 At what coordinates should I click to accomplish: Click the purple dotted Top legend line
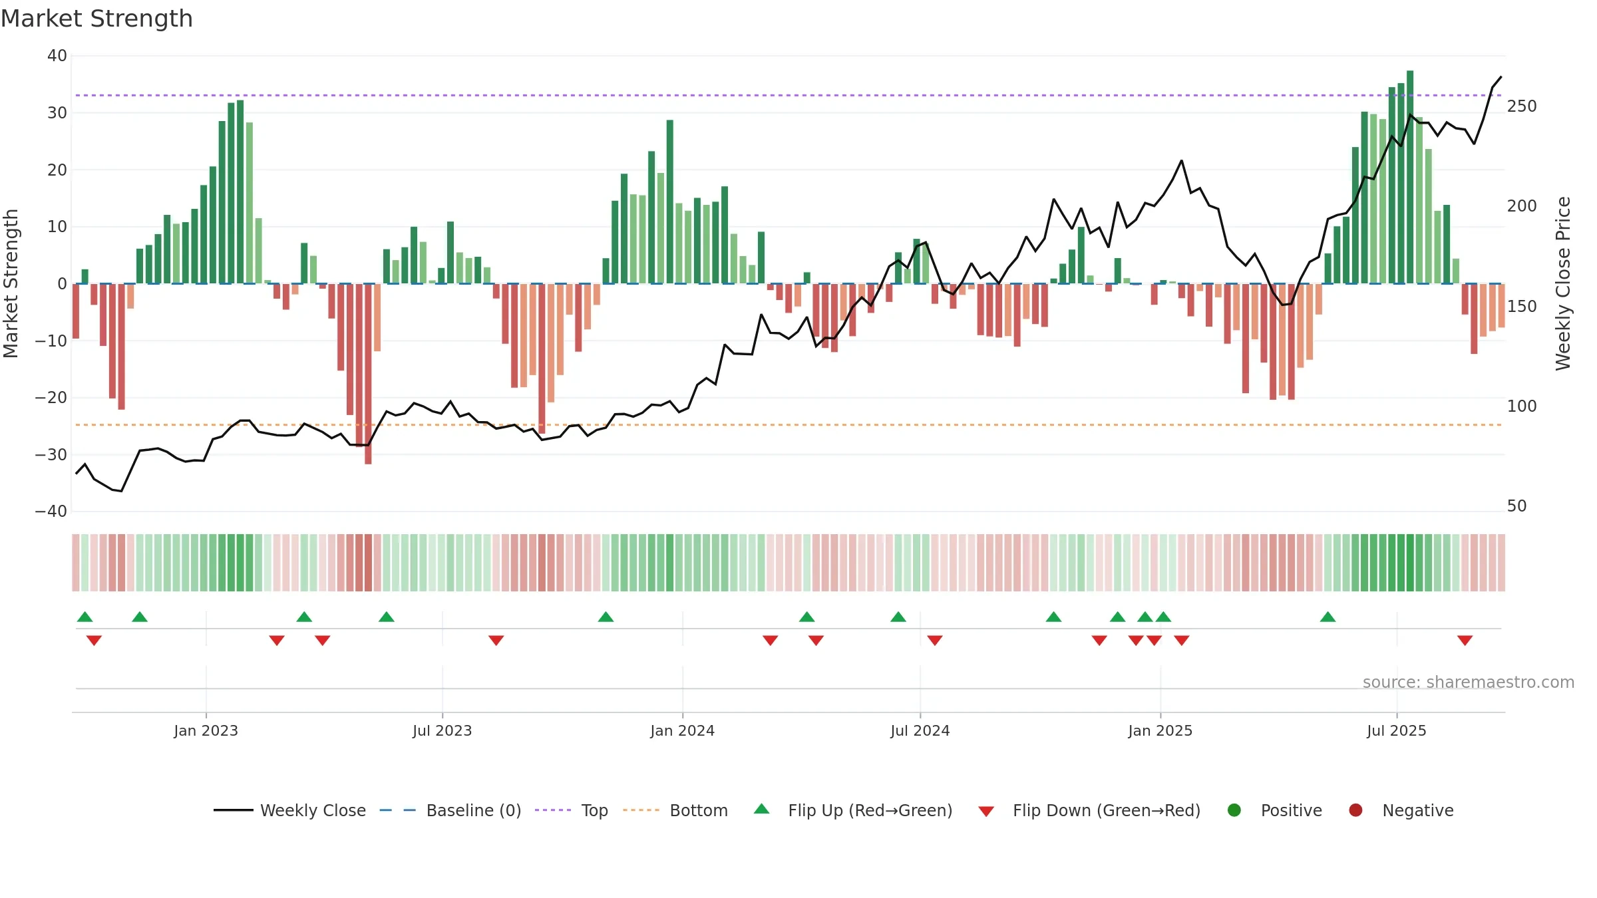pos(553,810)
